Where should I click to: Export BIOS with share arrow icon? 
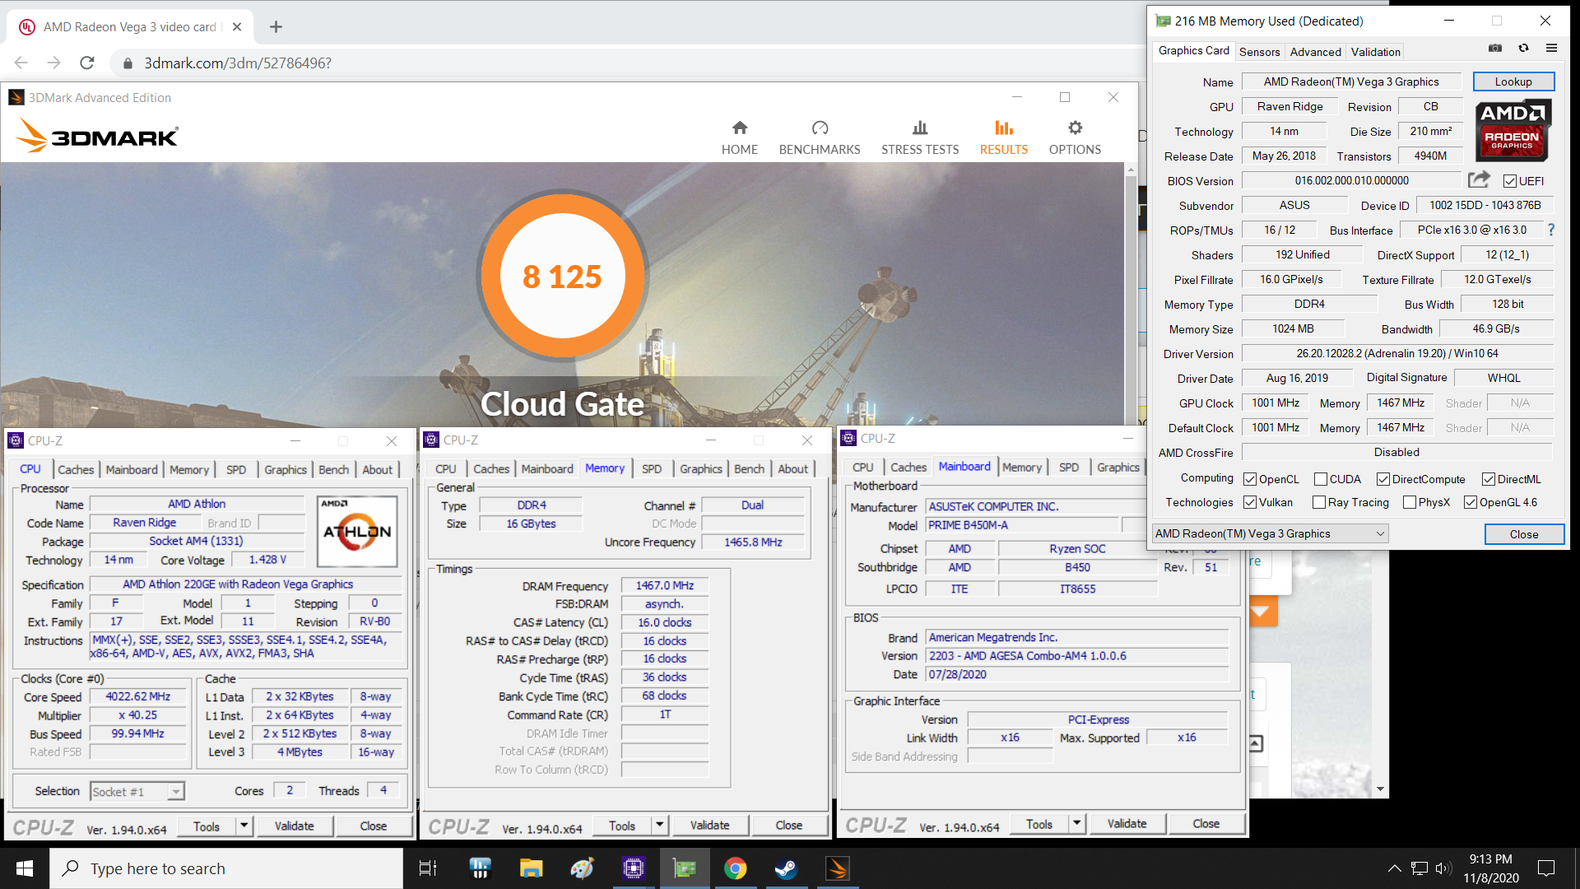coord(1479,179)
